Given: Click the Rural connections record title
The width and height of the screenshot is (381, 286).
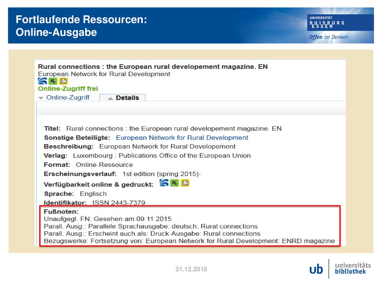Looking at the screenshot, I should [x=153, y=67].
